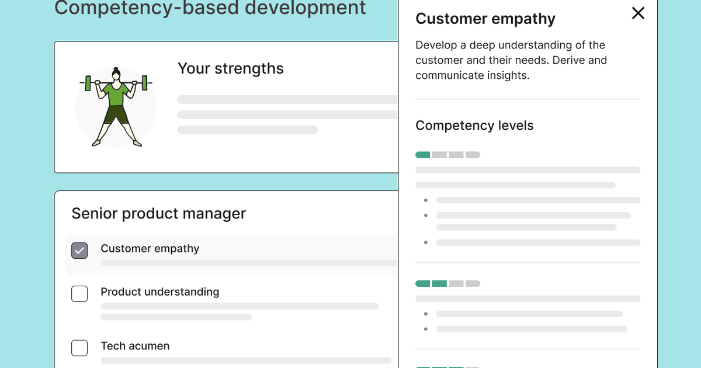Click the first bullet dot under level one
The image size is (701, 368).
(x=426, y=199)
